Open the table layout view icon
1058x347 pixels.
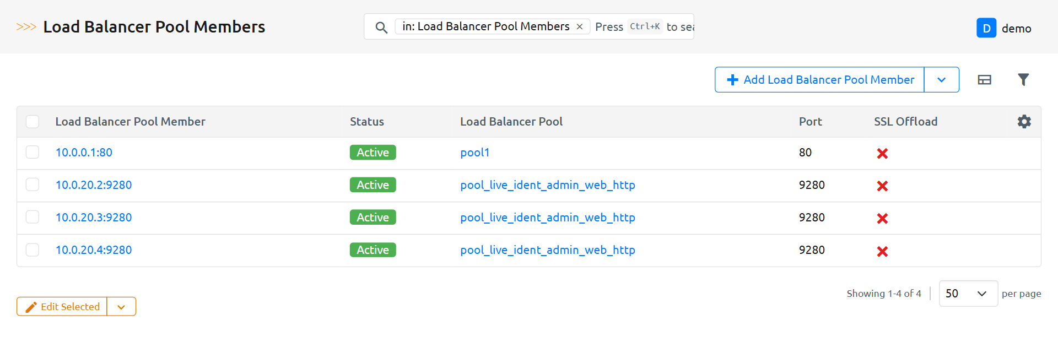[x=984, y=80]
